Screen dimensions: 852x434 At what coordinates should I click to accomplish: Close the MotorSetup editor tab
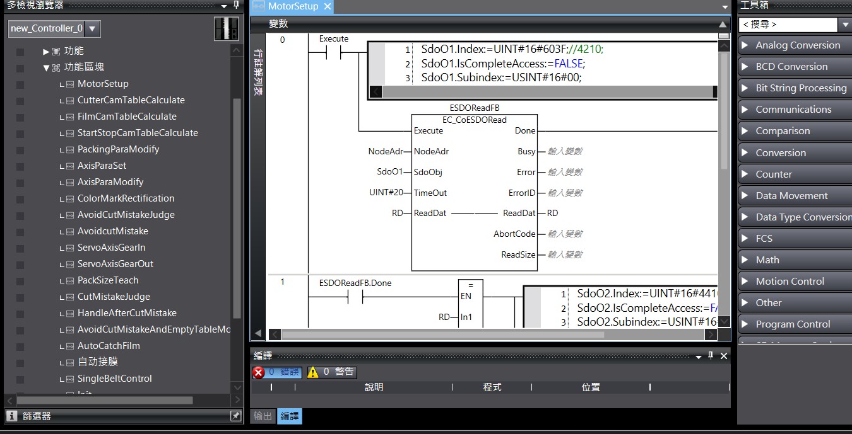click(x=327, y=6)
